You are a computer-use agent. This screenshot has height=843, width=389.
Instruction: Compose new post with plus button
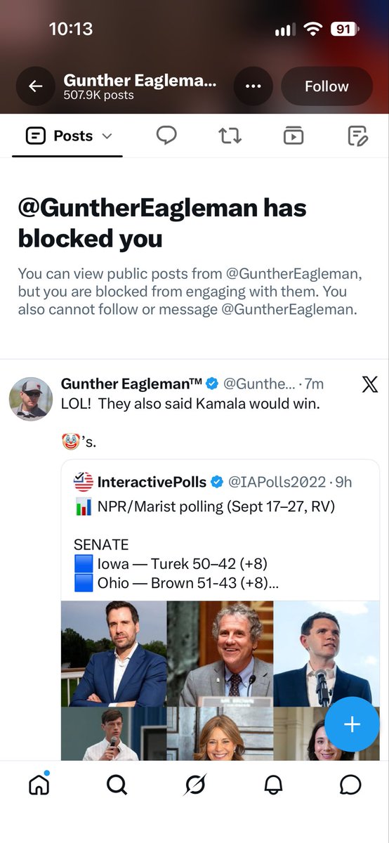(x=352, y=724)
